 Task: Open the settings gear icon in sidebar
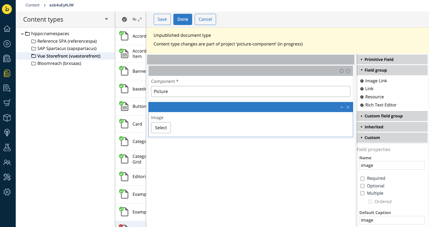click(7, 192)
